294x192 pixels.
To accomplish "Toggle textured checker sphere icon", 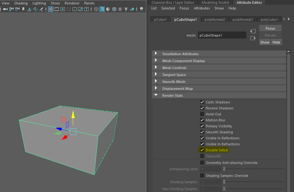I will click(120, 9).
